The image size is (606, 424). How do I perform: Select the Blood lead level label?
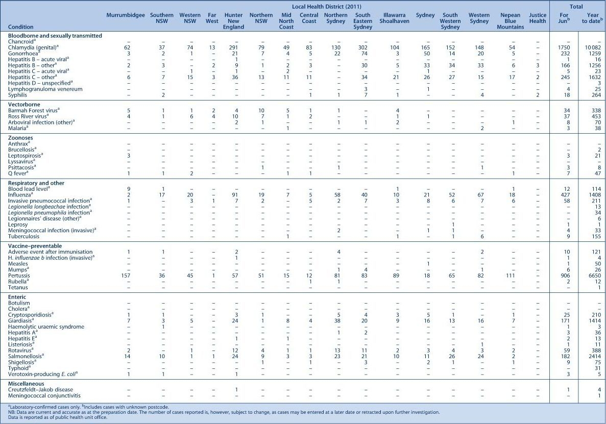[28, 189]
